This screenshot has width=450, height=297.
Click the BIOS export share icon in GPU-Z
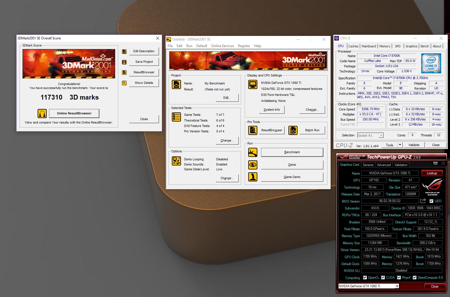coord(423,201)
